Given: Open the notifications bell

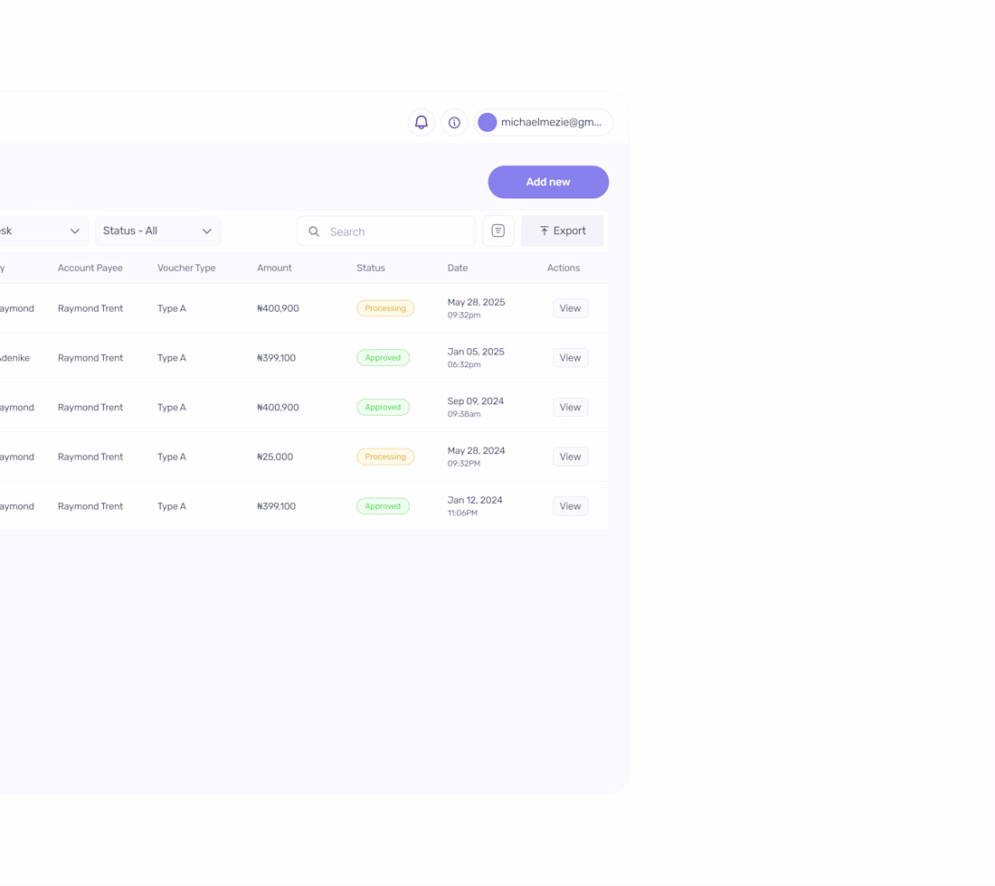Looking at the screenshot, I should click(x=422, y=122).
